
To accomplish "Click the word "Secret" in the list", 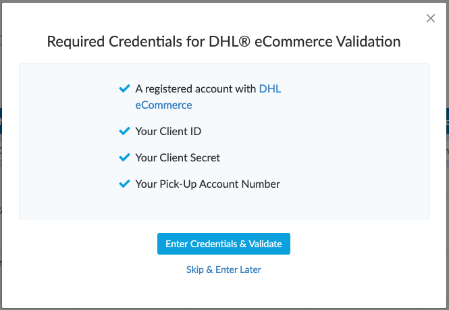I will point(203,157).
